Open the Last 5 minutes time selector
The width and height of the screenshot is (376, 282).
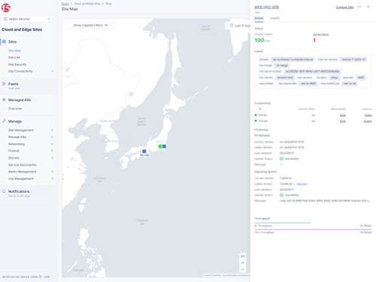[240, 25]
